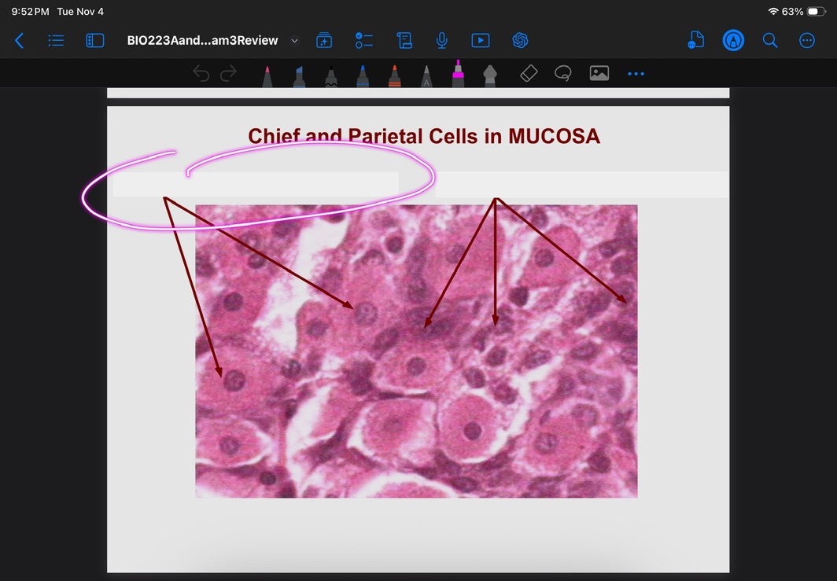Screen dimensions: 837x581
Task: Open more drawing tools ellipsis
Action: pos(636,74)
